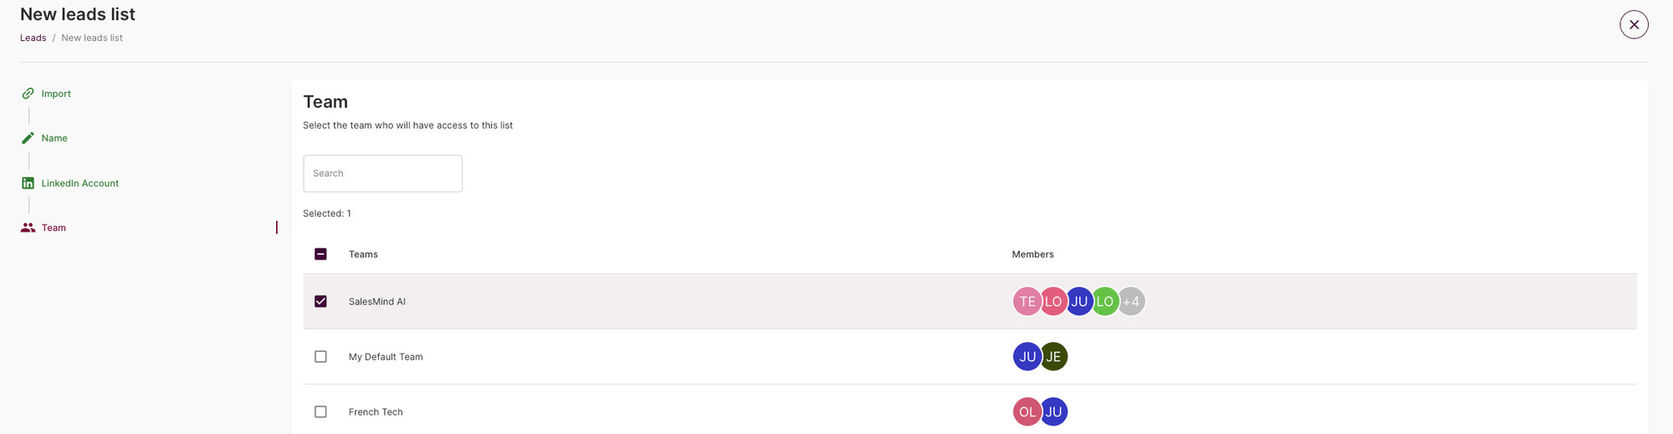The width and height of the screenshot is (1673, 434).
Task: Click the Name pencil icon
Action: (x=28, y=138)
